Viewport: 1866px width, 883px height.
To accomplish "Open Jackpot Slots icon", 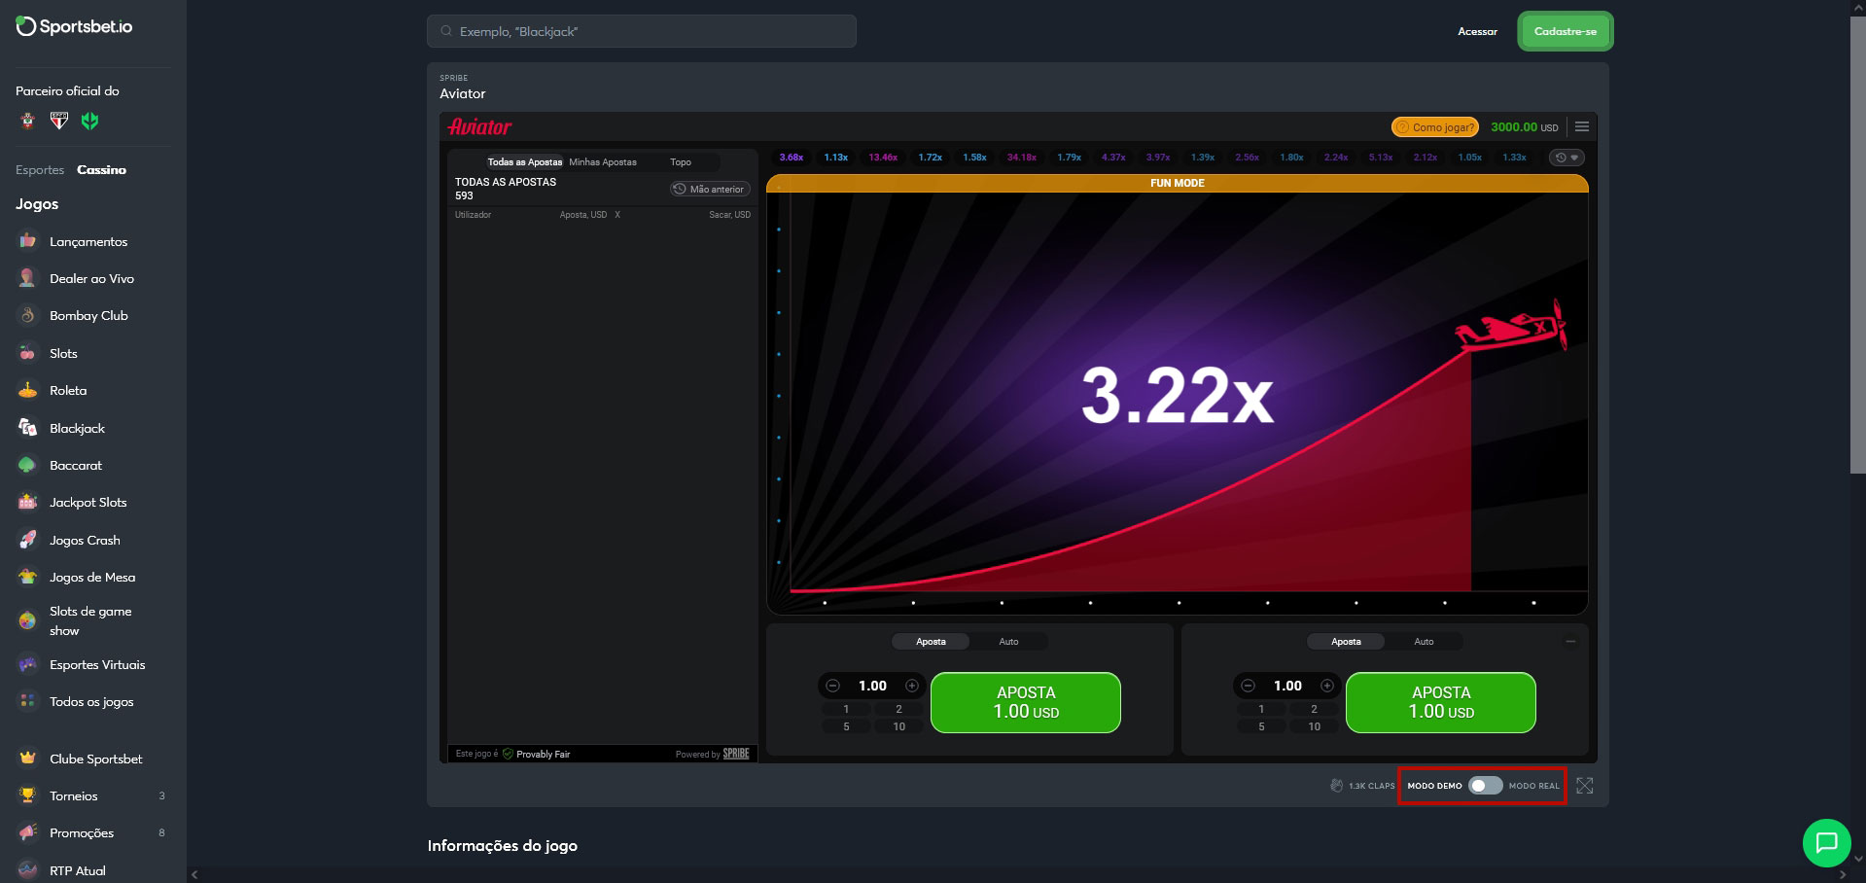I will click(27, 502).
